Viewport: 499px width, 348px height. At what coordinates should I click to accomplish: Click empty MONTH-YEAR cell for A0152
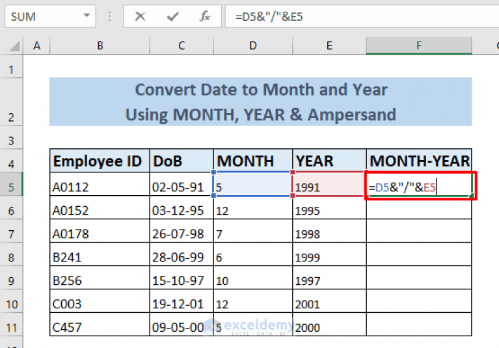[419, 207]
